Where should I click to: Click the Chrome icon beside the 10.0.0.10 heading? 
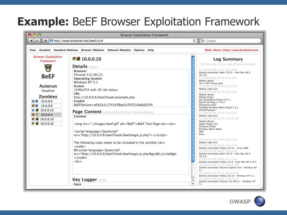click(x=74, y=59)
